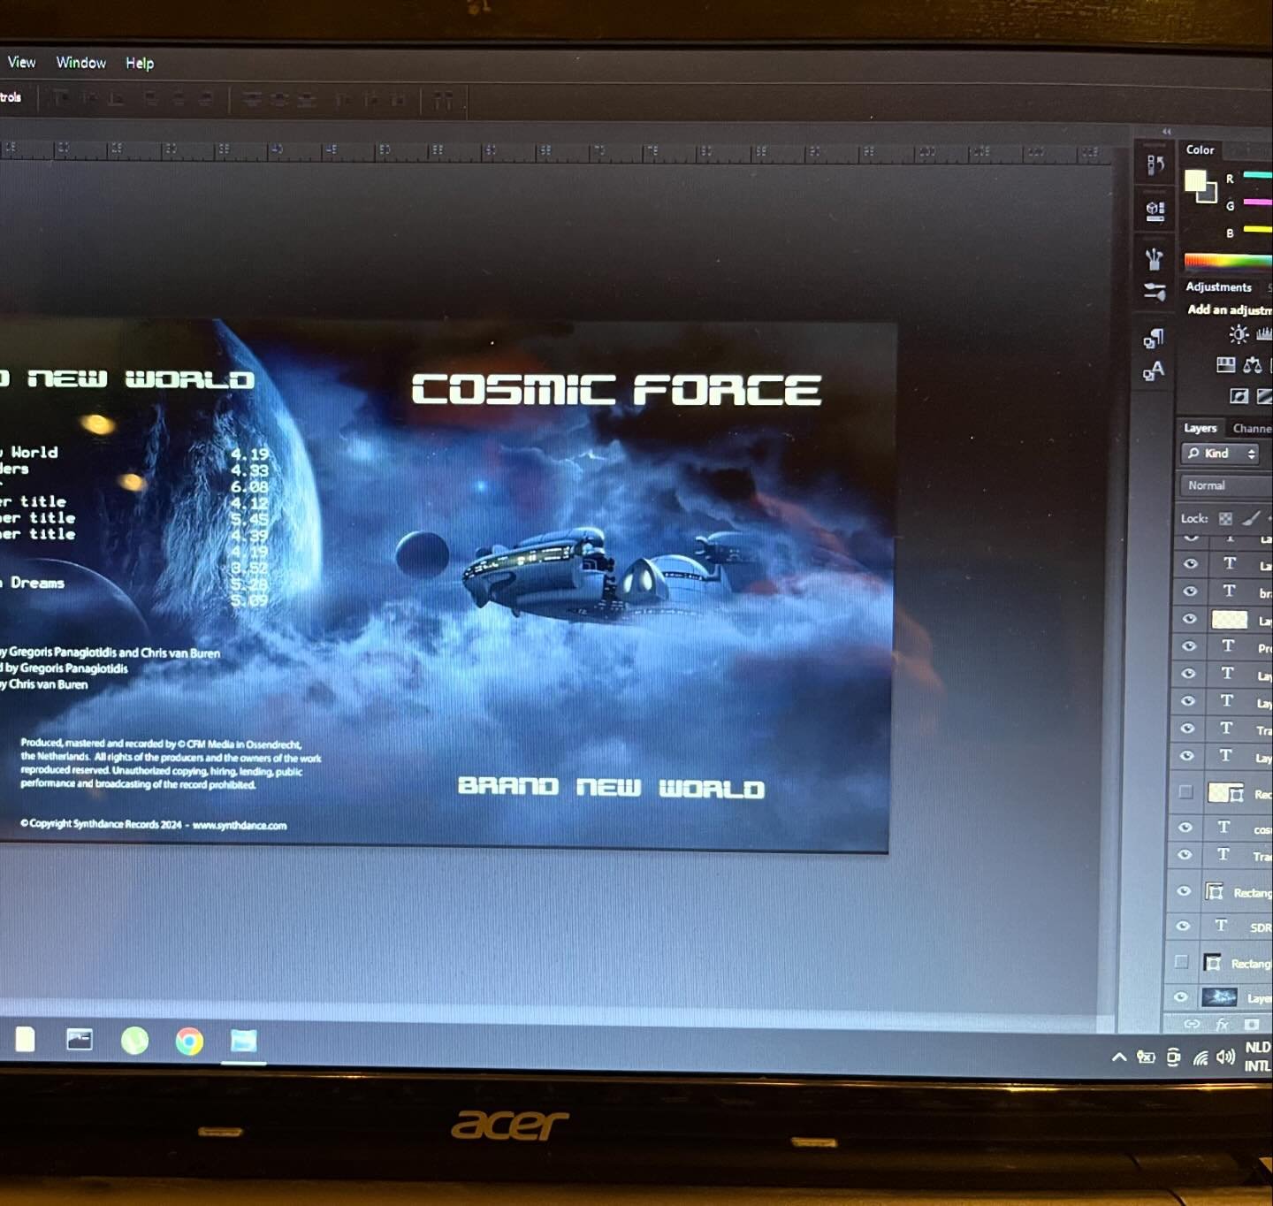Open Google Chrome from the taskbar
The height and width of the screenshot is (1206, 1273).
pos(189,1042)
